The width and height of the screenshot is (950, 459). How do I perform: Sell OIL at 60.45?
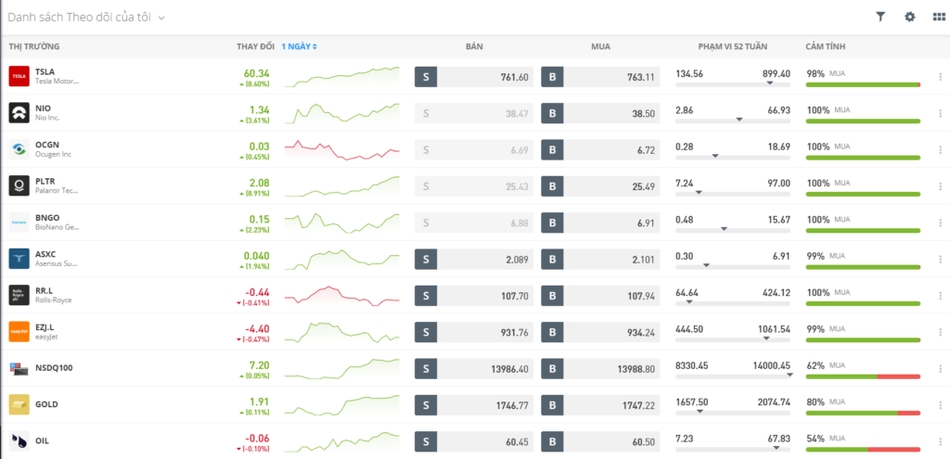[x=474, y=441]
